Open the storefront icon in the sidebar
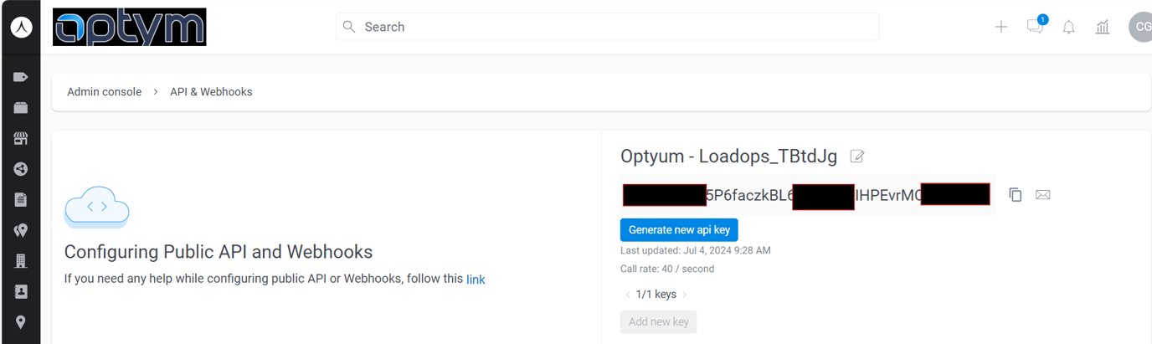This screenshot has width=1152, height=344. pos(21,138)
